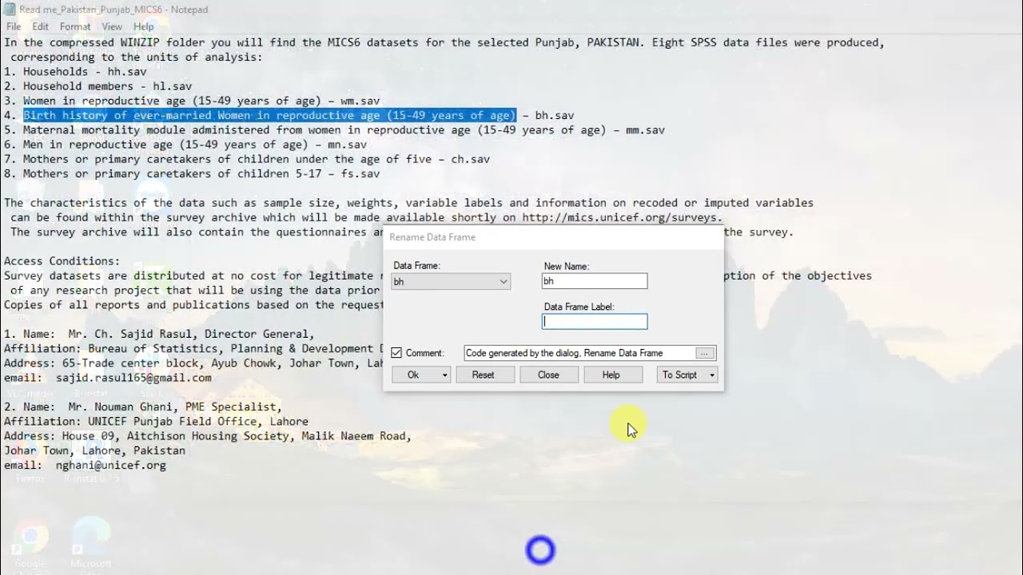
Task: Click the Ok button in the dialog
Action: tap(413, 375)
